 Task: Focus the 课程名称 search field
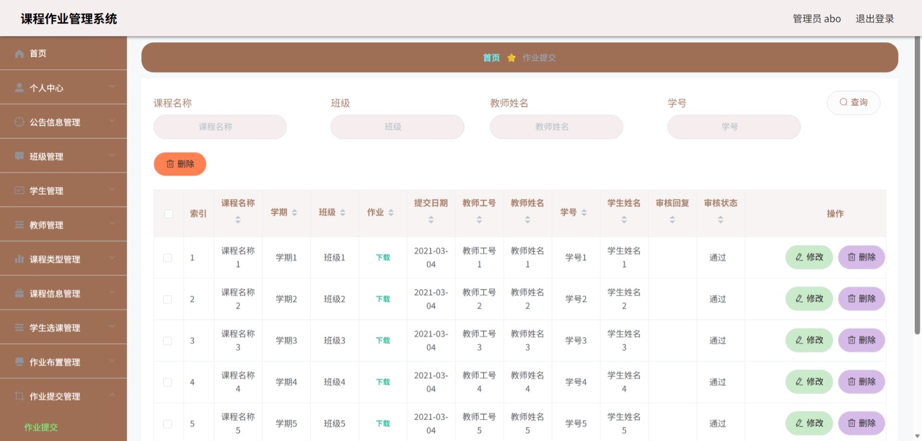[220, 127]
